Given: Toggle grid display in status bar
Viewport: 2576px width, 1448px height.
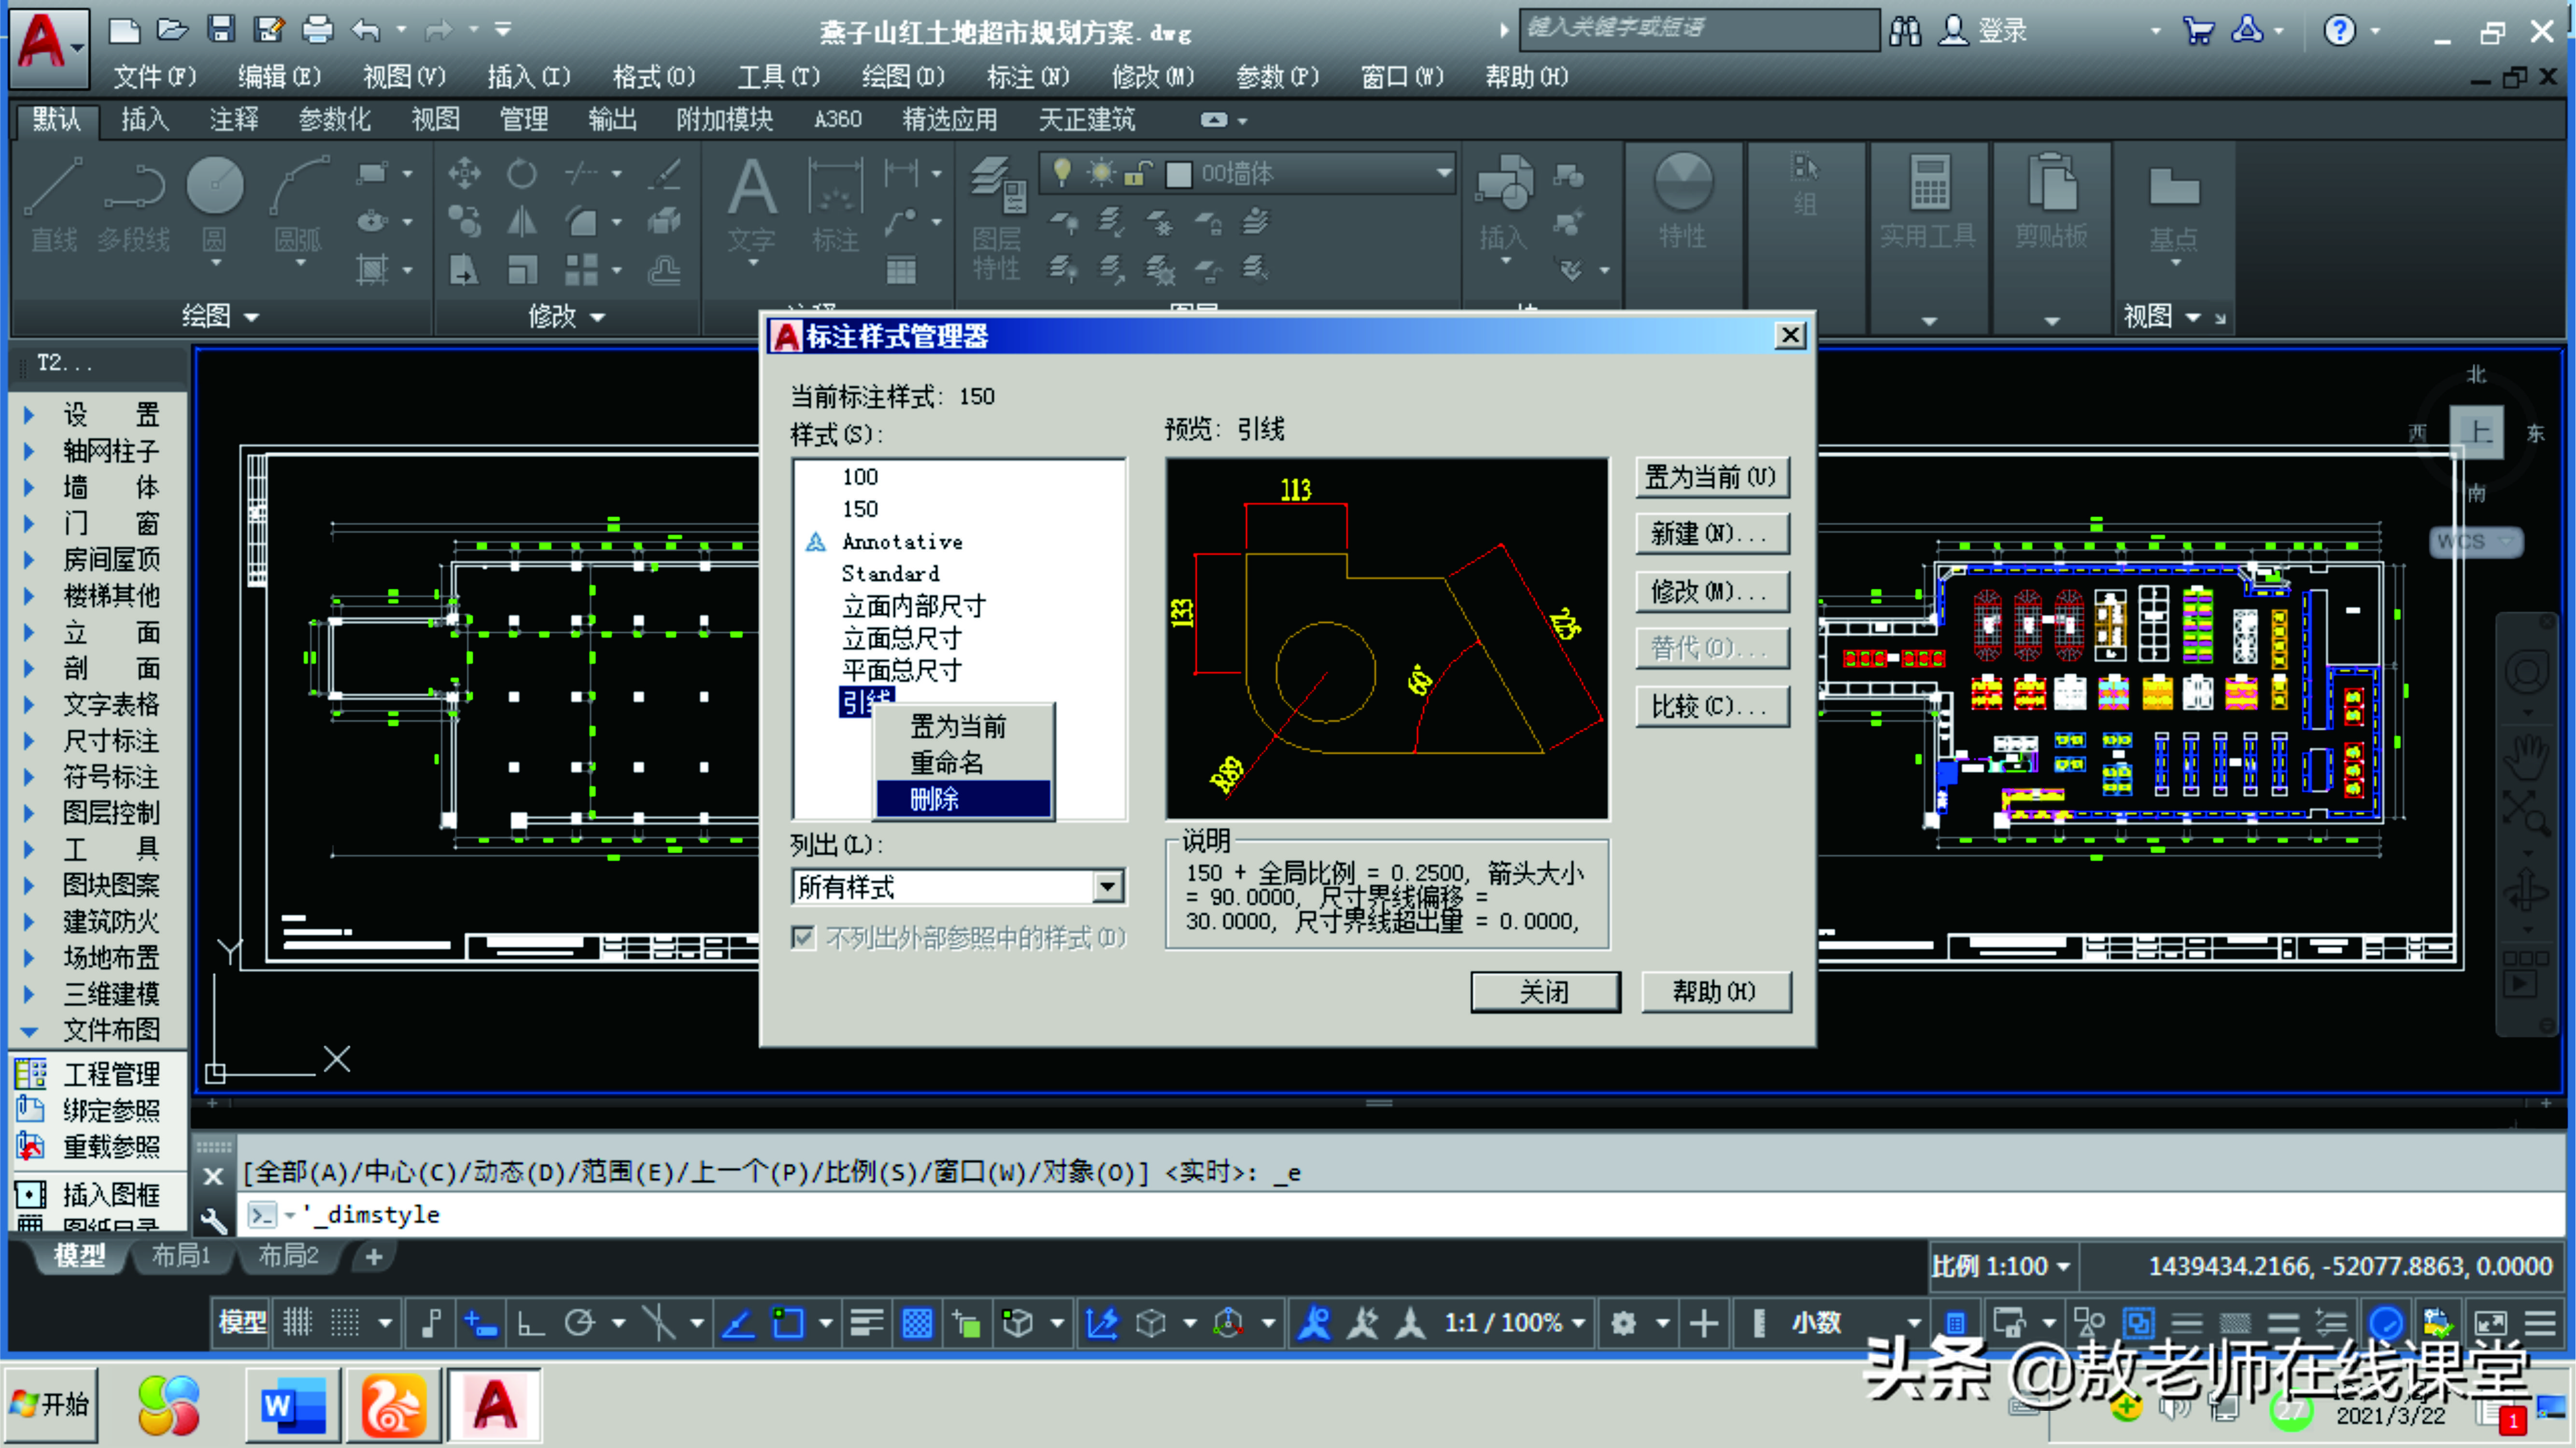Looking at the screenshot, I should pyautogui.click(x=297, y=1322).
